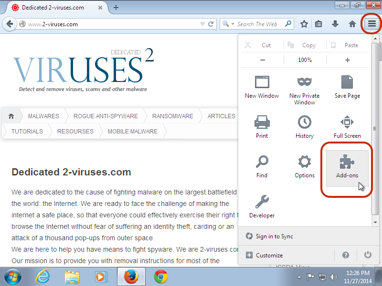Click the Viruses 2 site logo

[x=83, y=70]
